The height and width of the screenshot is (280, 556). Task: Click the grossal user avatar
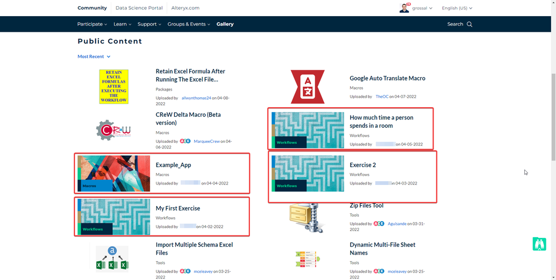point(404,8)
